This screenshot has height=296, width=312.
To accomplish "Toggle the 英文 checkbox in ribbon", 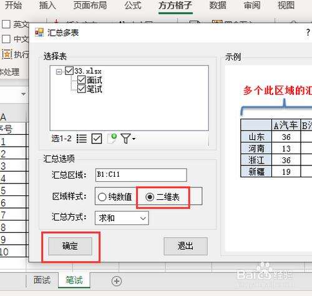I will [x=6, y=24].
